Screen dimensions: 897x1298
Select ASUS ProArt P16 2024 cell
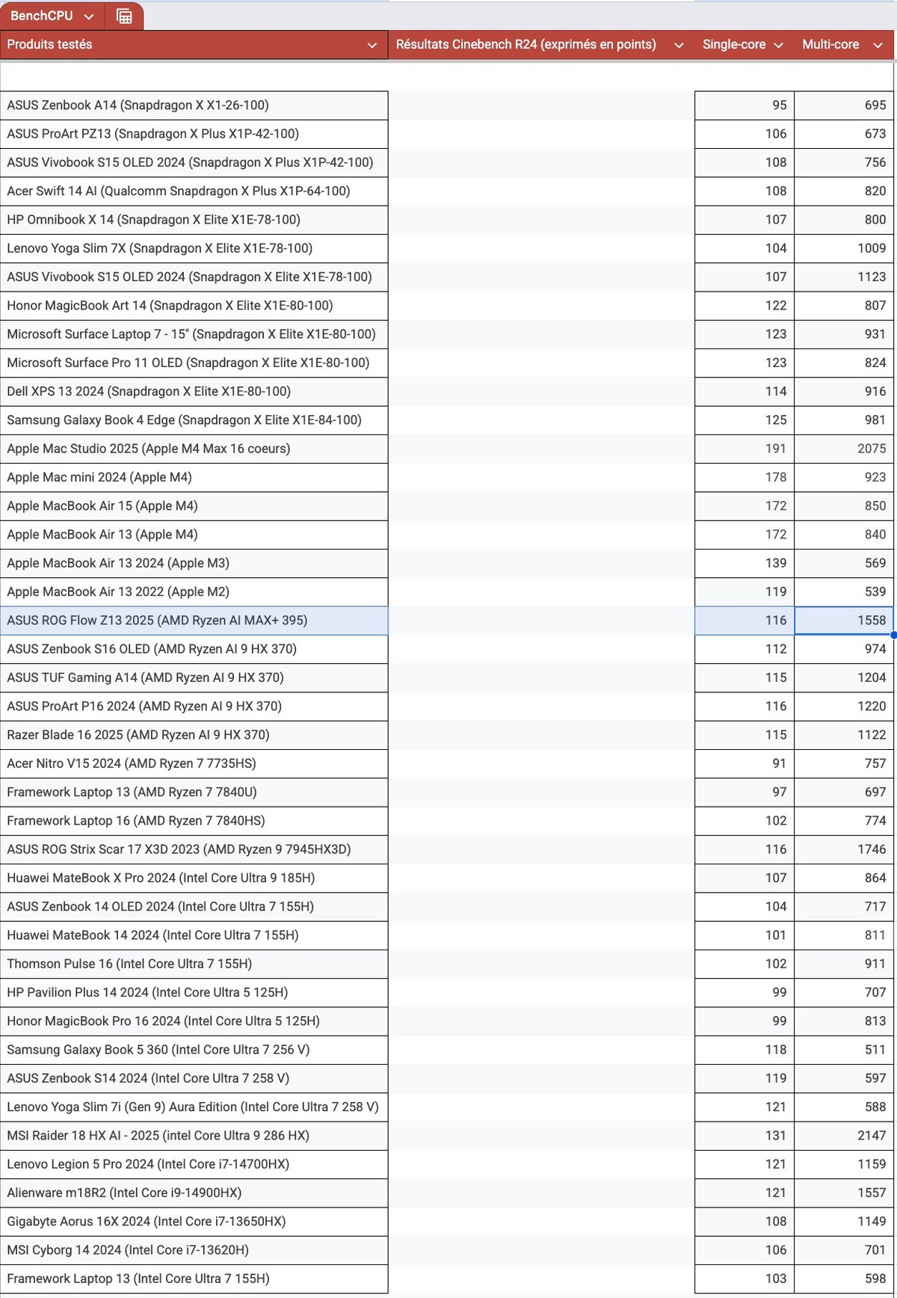[x=194, y=706]
